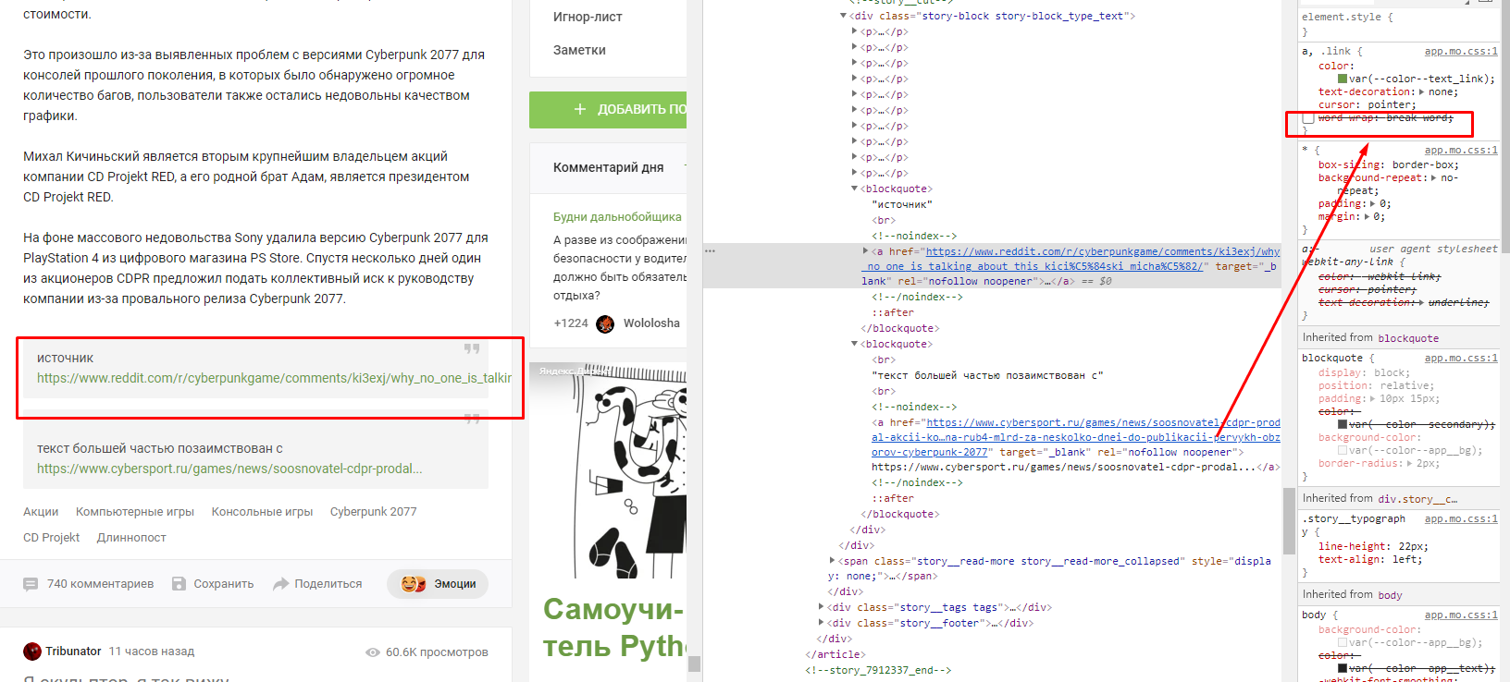Image resolution: width=1510 pixels, height=682 pixels.
Task: Expand the reddit anchor node in the Elements tree
Action: click(x=865, y=251)
